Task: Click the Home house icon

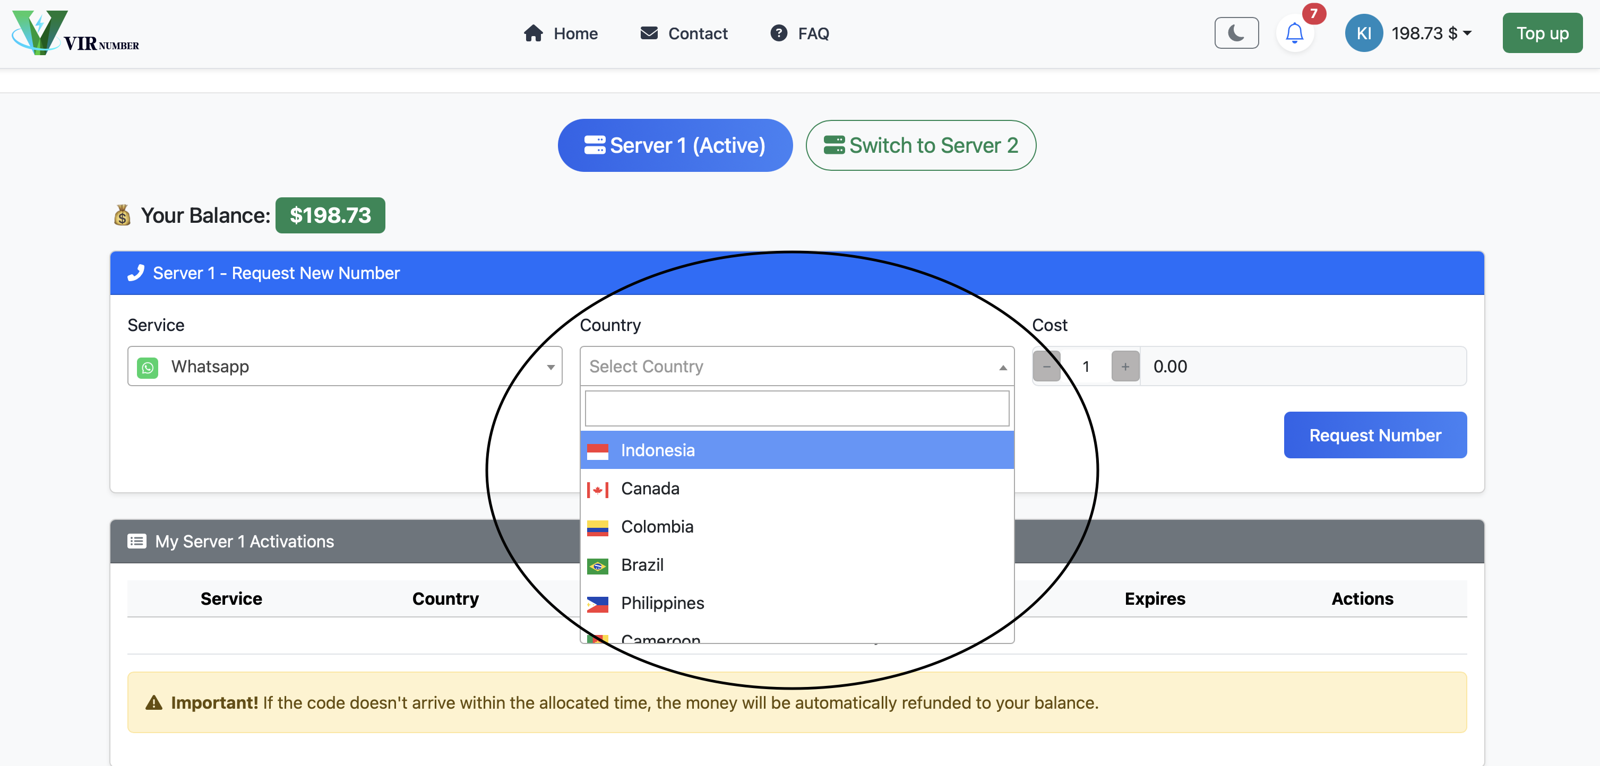Action: coord(533,33)
